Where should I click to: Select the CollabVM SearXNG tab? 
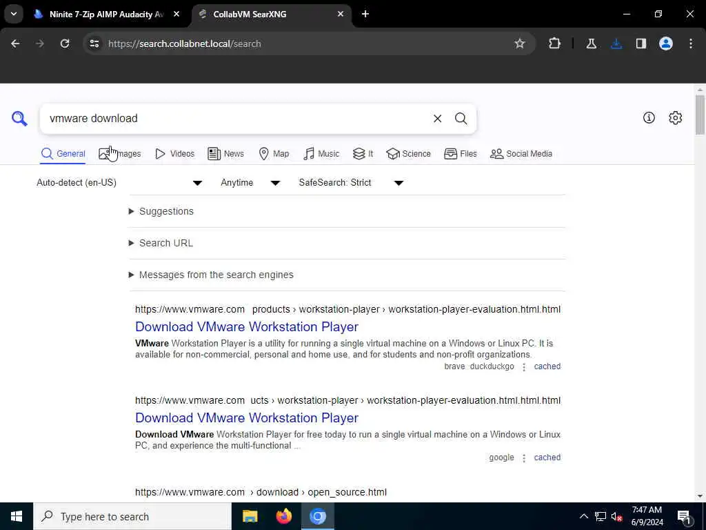click(270, 14)
